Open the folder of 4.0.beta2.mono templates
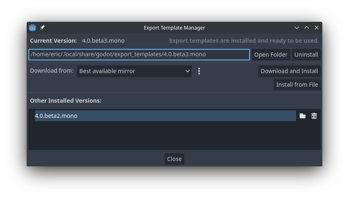This screenshot has width=349, height=198. click(x=303, y=116)
